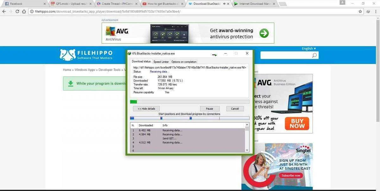This screenshot has height=191, width=380.
Task: Open the Singtel Cast advertisement image
Action: (277, 166)
